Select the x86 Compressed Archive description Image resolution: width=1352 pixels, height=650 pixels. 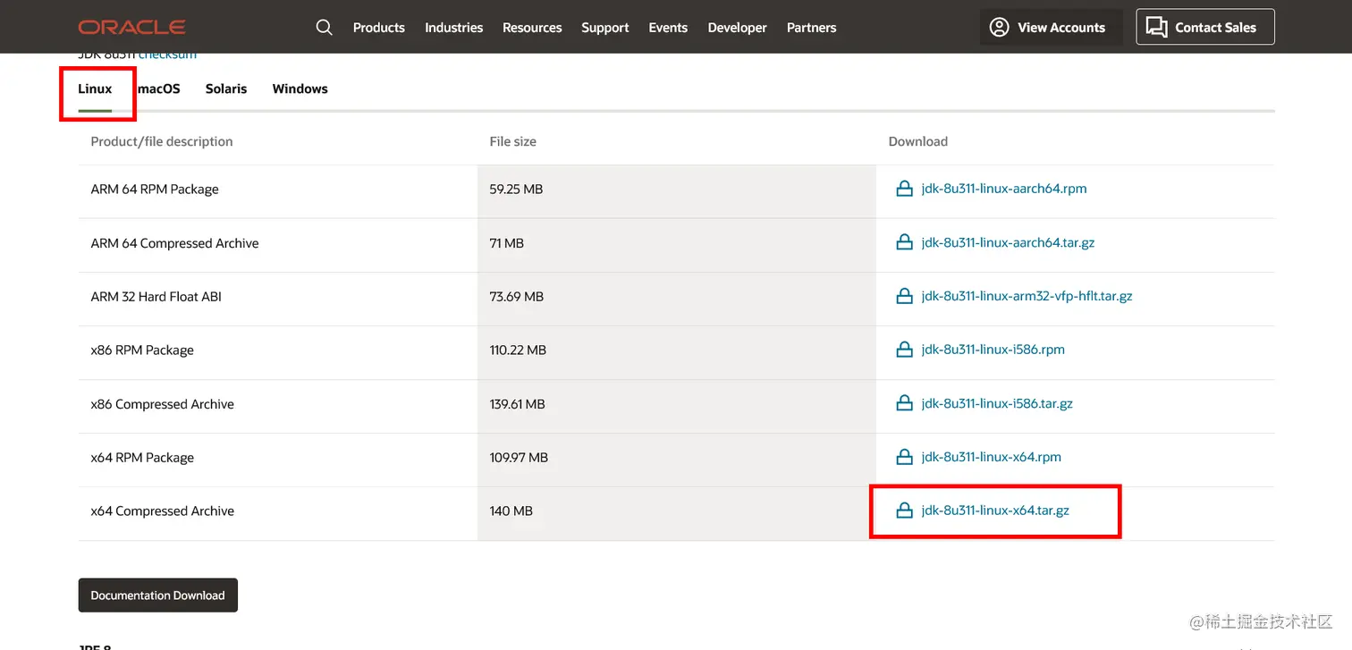coord(163,404)
